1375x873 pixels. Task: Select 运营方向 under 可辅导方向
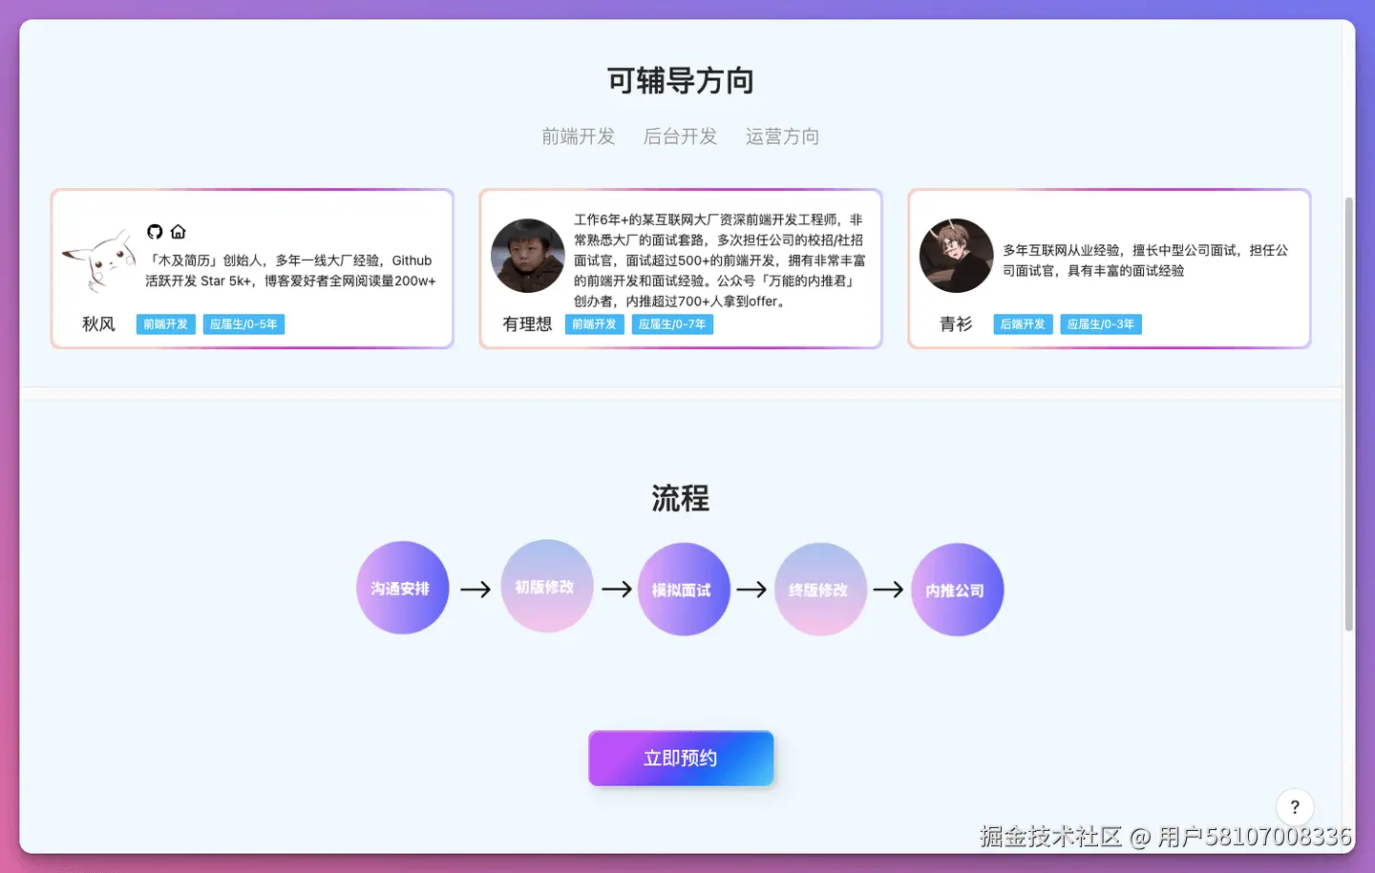click(781, 136)
